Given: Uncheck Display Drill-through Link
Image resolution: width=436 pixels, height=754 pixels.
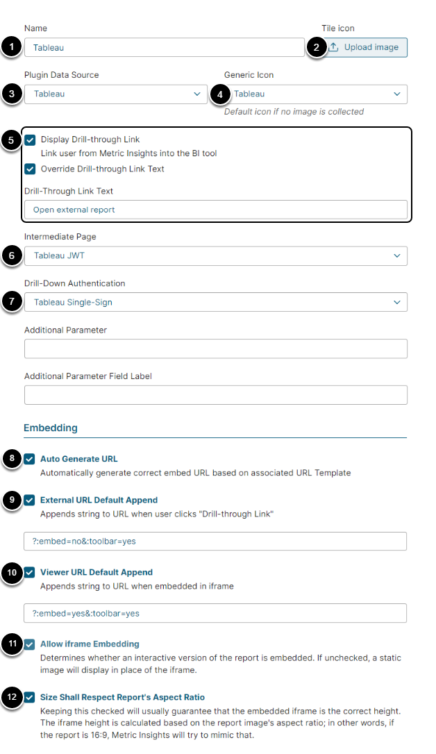Looking at the screenshot, I should pos(31,140).
